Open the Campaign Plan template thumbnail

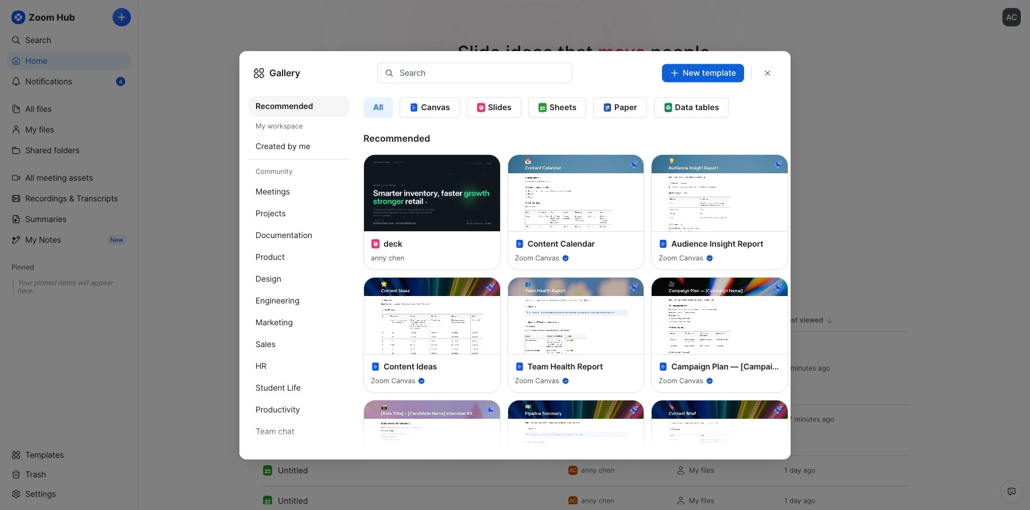click(x=719, y=316)
